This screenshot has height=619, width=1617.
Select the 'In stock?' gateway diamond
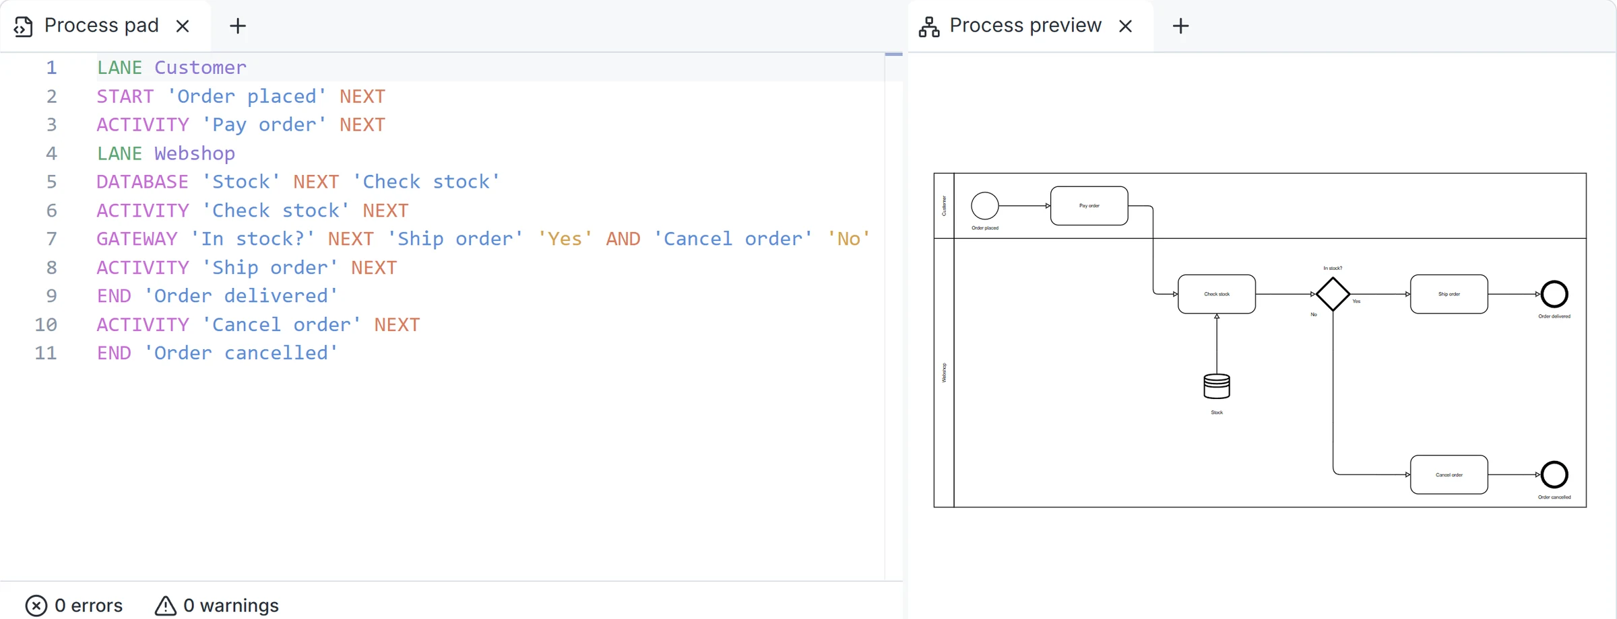pos(1333,294)
